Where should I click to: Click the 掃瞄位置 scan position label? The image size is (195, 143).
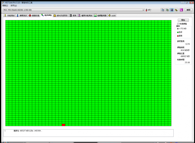point(181,53)
